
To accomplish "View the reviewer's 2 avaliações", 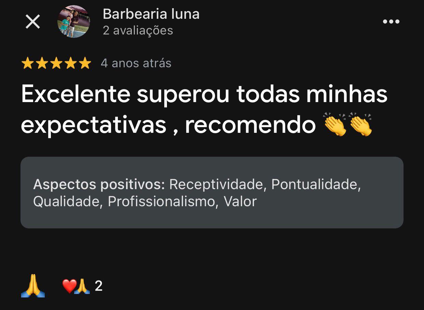I will tap(138, 30).
